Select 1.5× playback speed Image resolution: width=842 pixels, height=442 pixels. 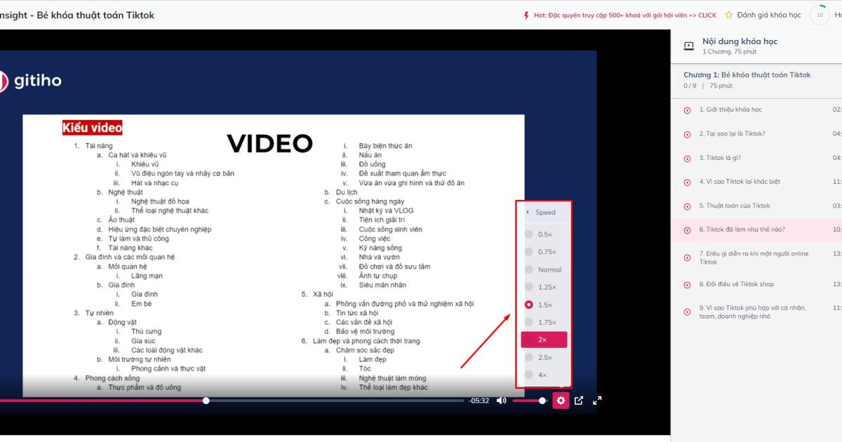point(544,304)
